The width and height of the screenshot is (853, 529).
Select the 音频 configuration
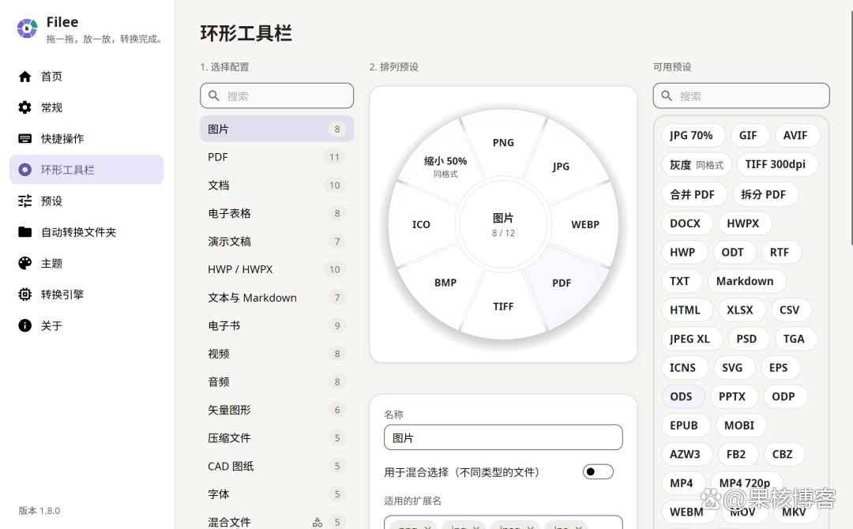[x=277, y=381]
